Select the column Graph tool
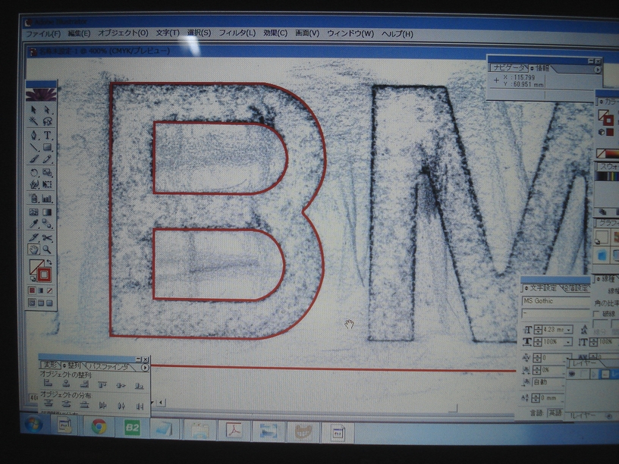The height and width of the screenshot is (464, 619). tap(48, 199)
